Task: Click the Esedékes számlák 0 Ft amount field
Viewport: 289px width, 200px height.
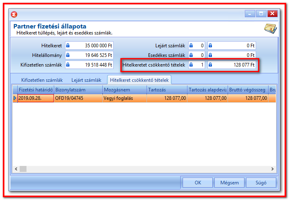Action: (x=232, y=55)
